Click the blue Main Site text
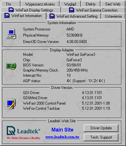This screenshot has width=126, height=146. [62, 130]
